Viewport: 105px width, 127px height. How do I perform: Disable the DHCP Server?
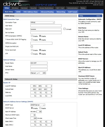click(x=40, y=108)
